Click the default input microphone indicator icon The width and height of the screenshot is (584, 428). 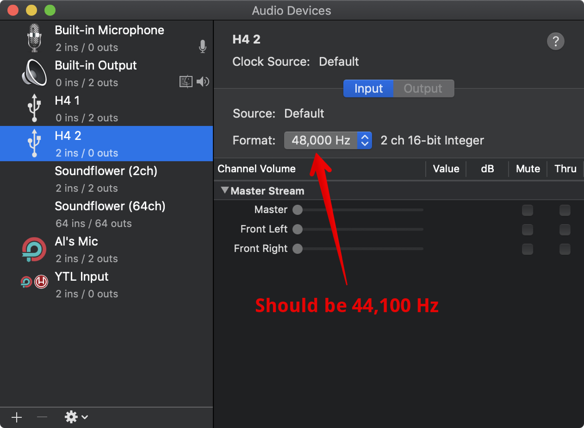[x=203, y=47]
